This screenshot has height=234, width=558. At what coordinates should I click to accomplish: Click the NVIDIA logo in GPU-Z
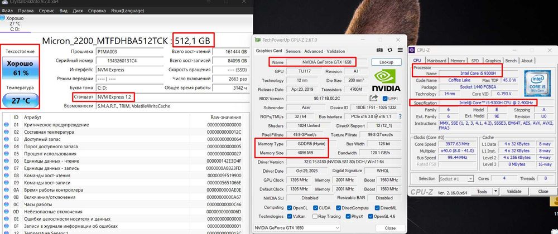[386, 81]
